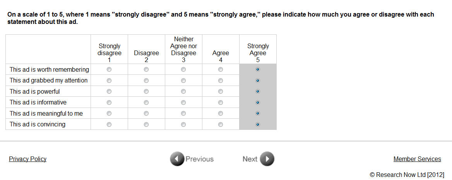Image resolution: width=452 pixels, height=180 pixels.
Task: Select Agree for ad is informative
Action: [x=221, y=103]
